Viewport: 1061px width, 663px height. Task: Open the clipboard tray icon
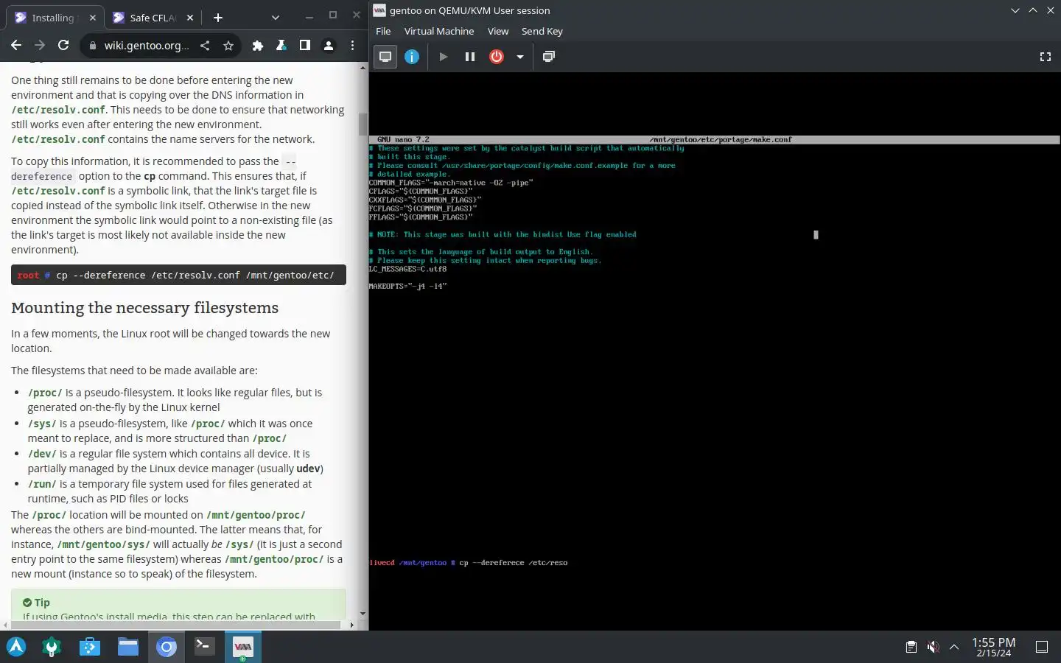click(x=911, y=647)
